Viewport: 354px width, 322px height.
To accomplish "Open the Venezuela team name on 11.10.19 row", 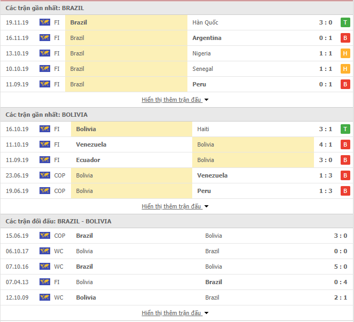I will coord(91,144).
